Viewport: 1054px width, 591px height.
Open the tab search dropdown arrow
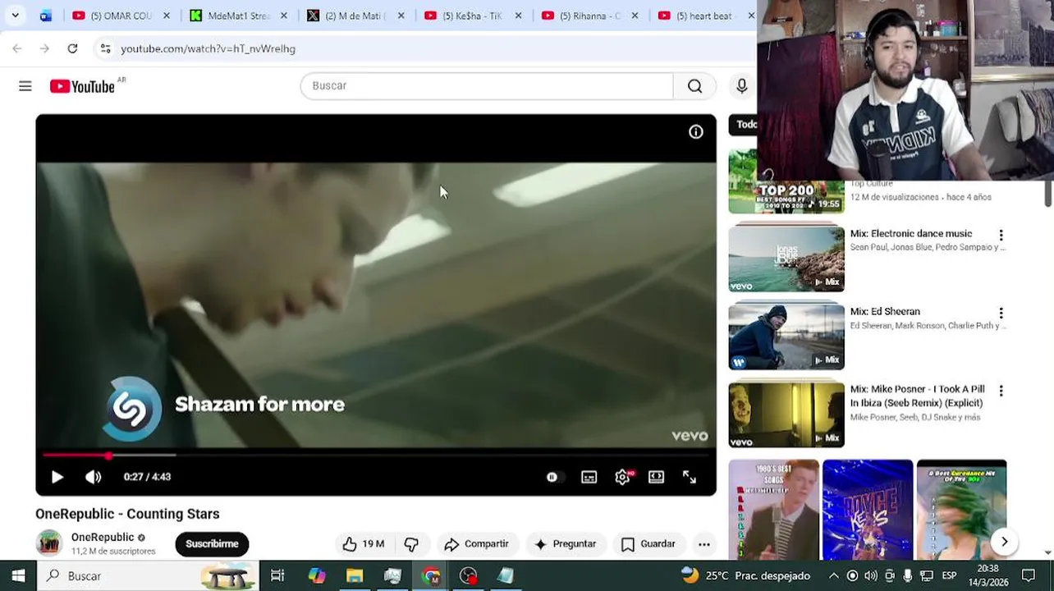pos(15,16)
